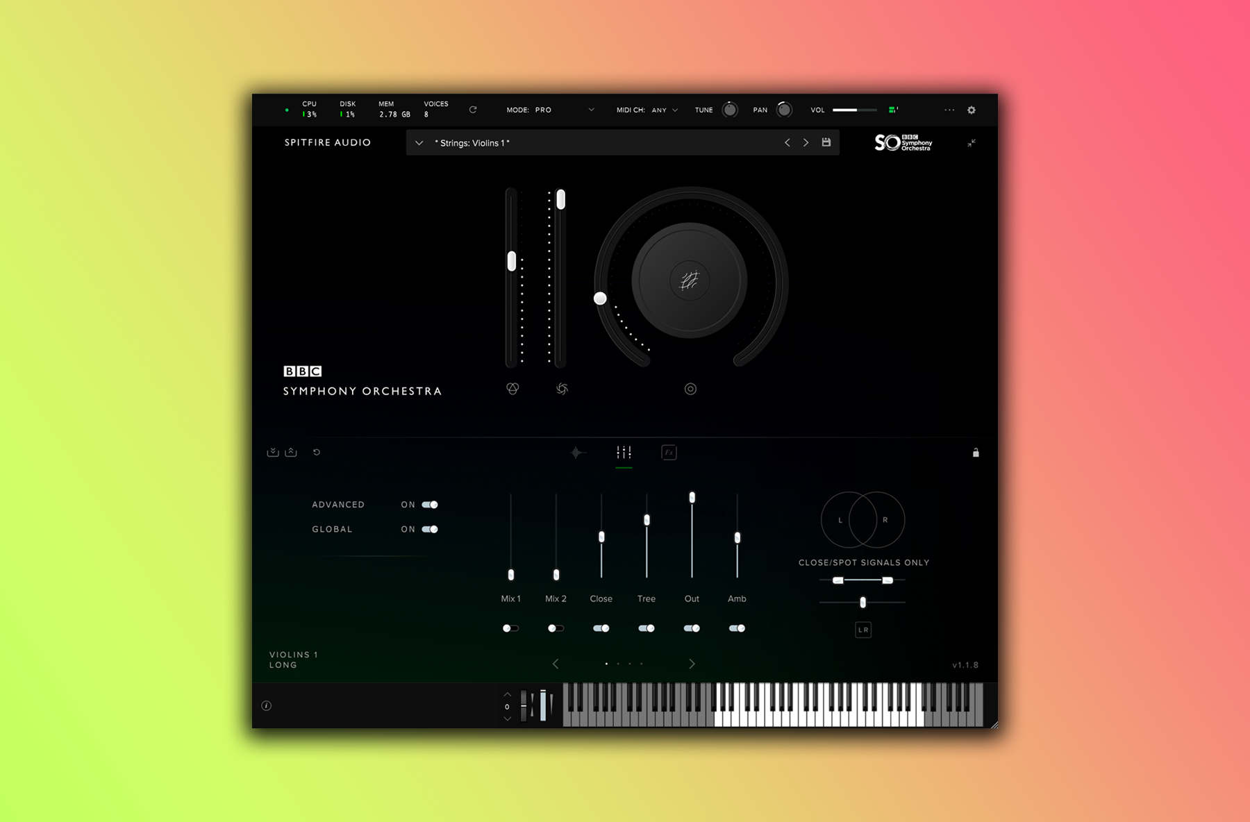The image size is (1250, 822).
Task: Go to the previous preset arrow
Action: (x=787, y=142)
